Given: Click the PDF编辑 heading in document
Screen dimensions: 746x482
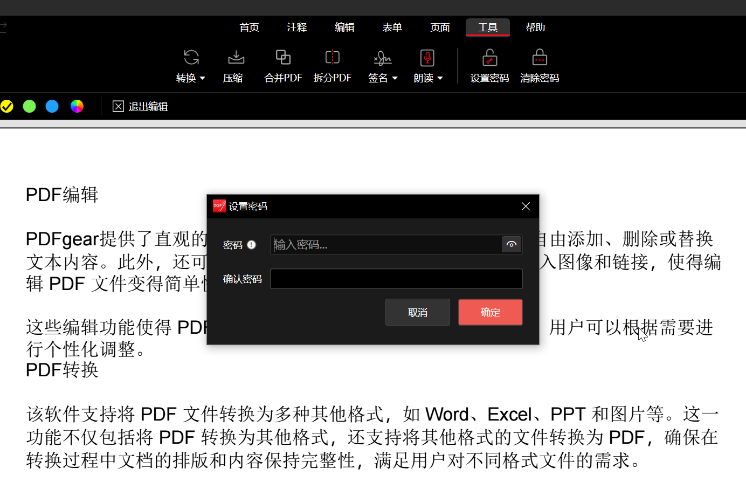Looking at the screenshot, I should click(x=62, y=195).
